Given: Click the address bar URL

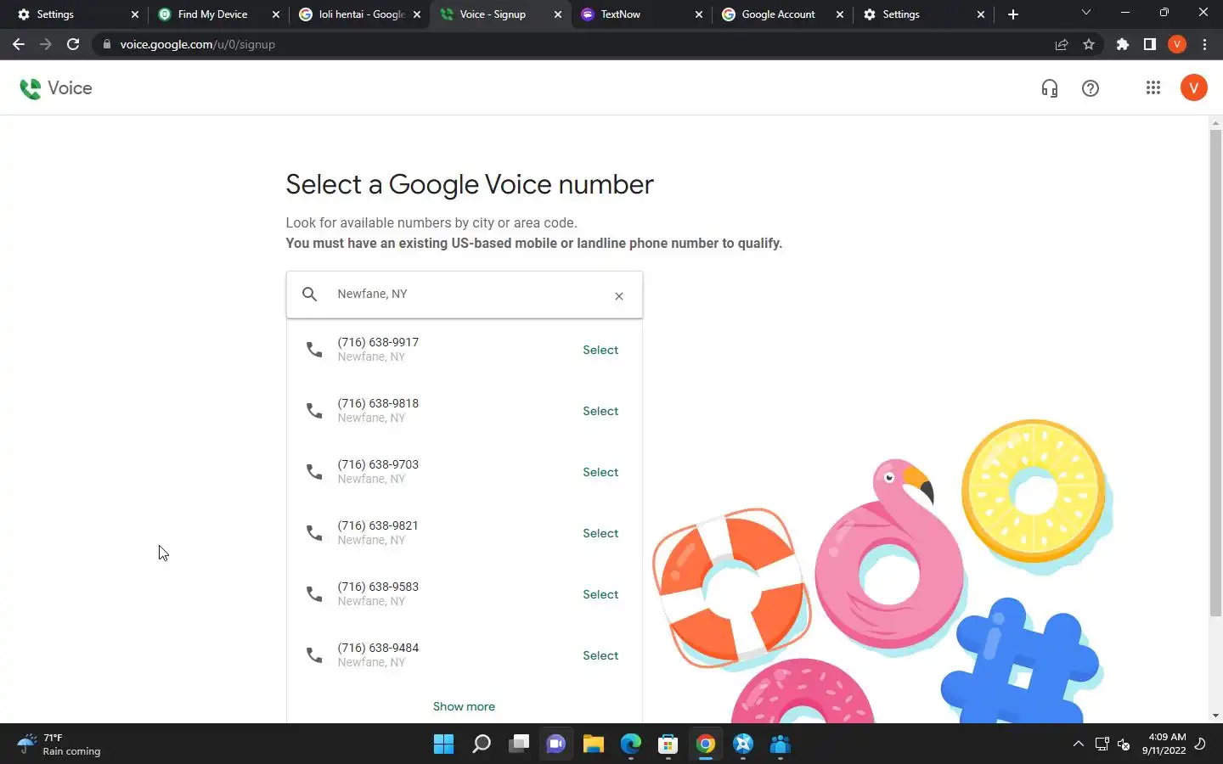Looking at the screenshot, I should pyautogui.click(x=197, y=44).
